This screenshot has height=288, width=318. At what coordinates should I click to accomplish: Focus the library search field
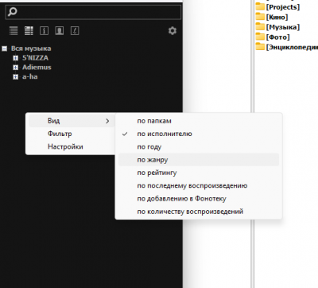pyautogui.click(x=93, y=12)
